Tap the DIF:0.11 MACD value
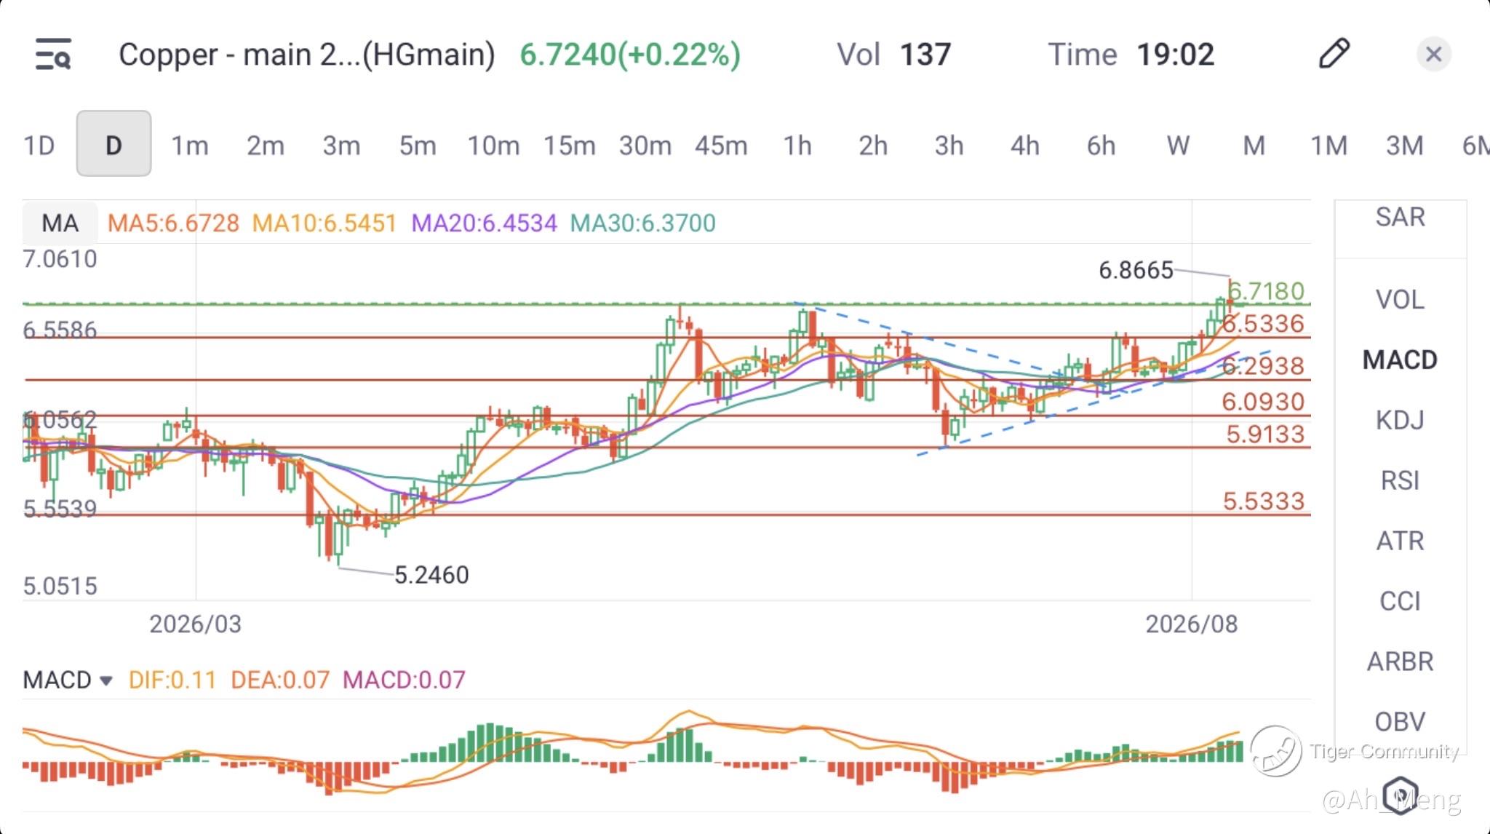 coord(172,680)
